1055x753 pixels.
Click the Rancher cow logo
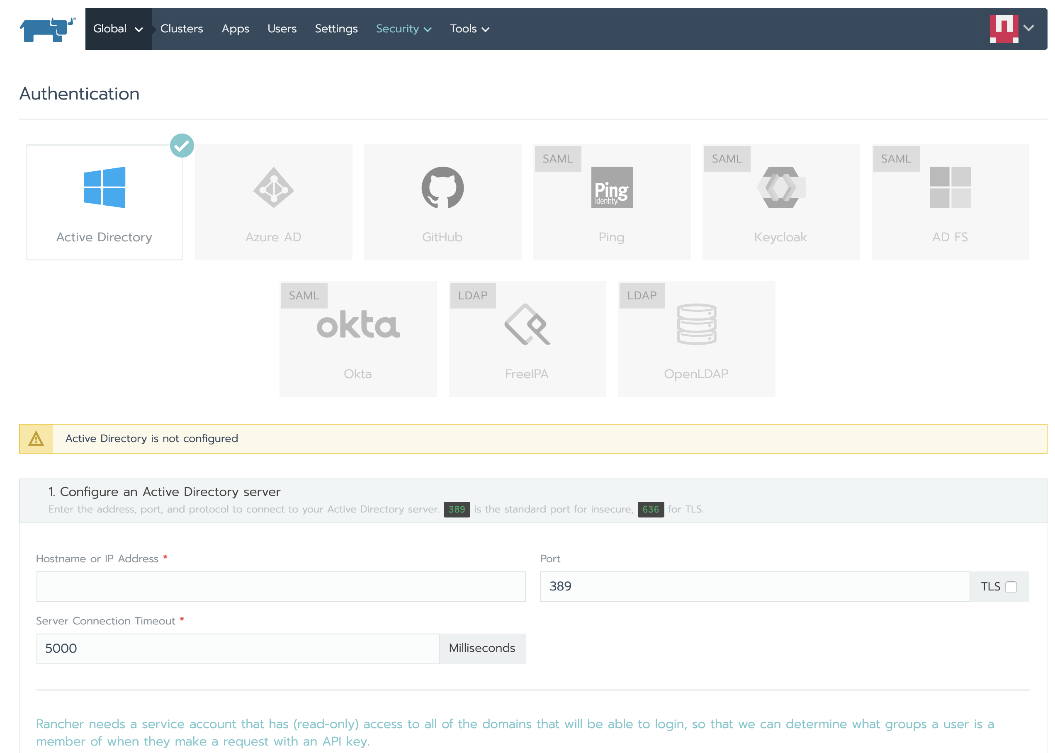47,30
